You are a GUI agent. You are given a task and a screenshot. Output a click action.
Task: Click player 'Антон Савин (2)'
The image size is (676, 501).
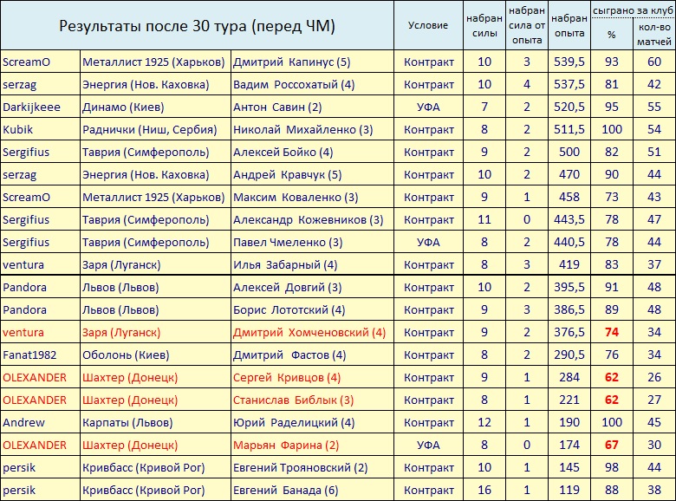click(277, 107)
